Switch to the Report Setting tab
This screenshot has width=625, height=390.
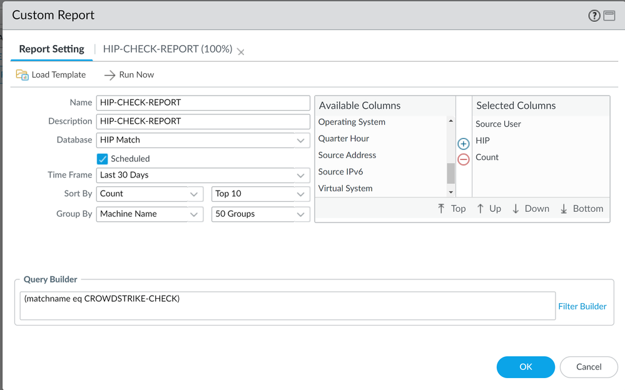coord(51,49)
